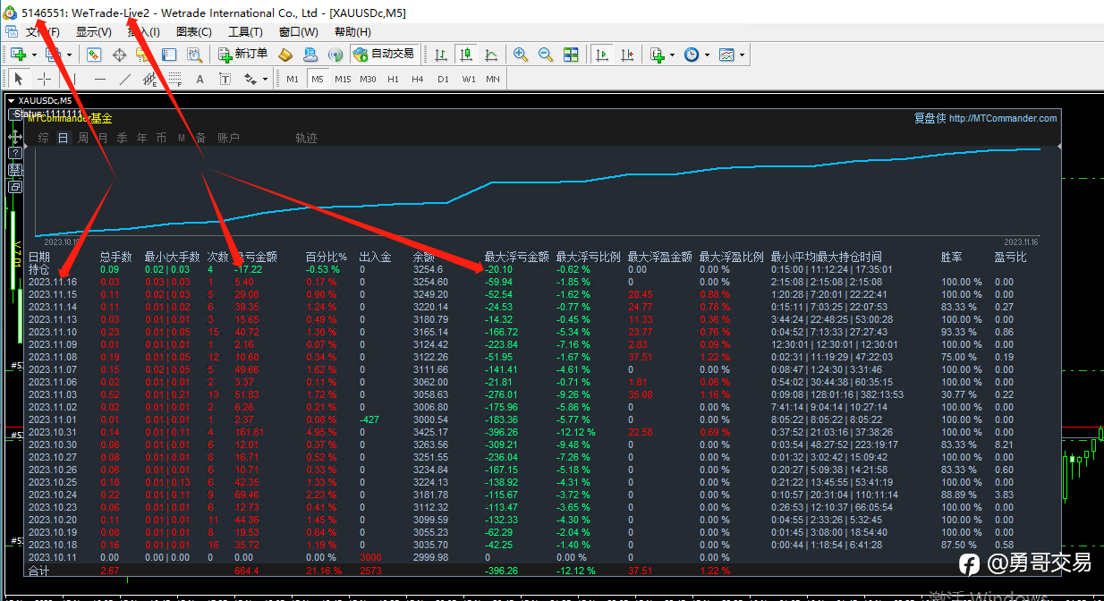Open the Strategy Tester icon
Image resolution: width=1104 pixels, height=601 pixels.
click(194, 55)
